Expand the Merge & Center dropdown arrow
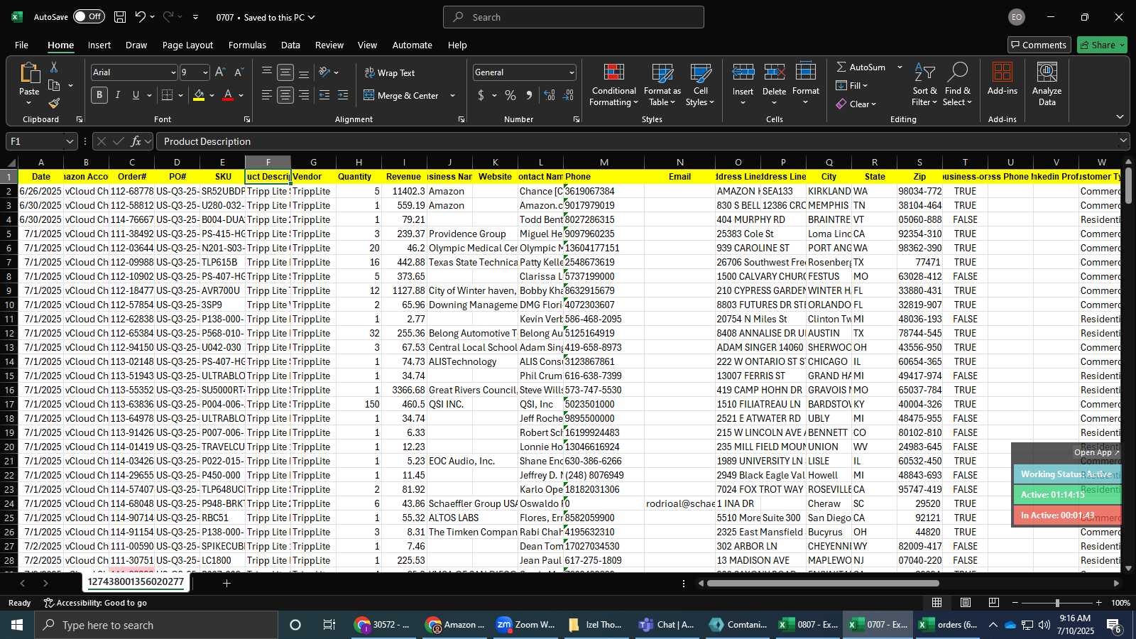Image resolution: width=1136 pixels, height=639 pixels. point(452,95)
